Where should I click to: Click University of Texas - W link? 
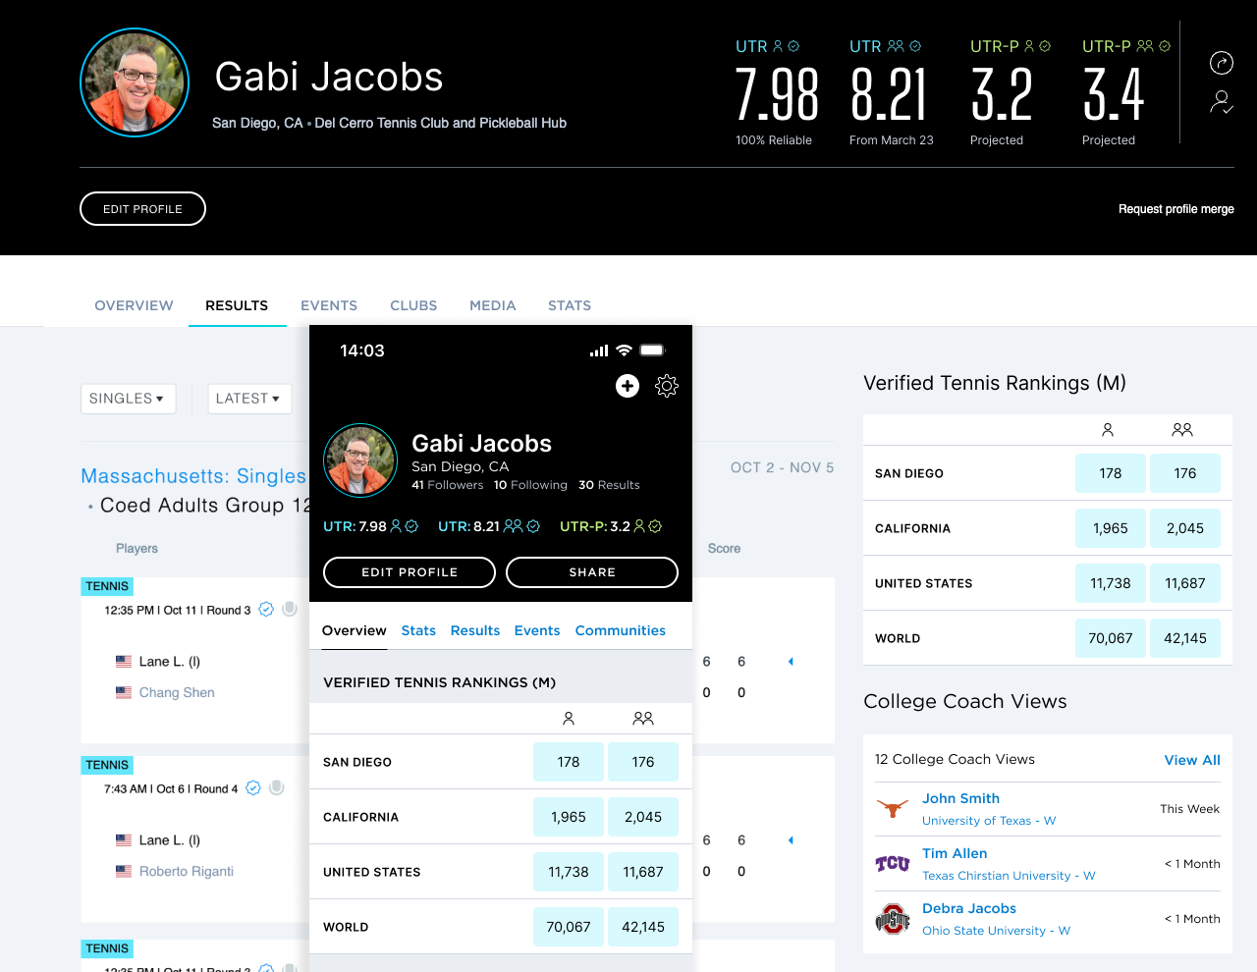(x=989, y=821)
